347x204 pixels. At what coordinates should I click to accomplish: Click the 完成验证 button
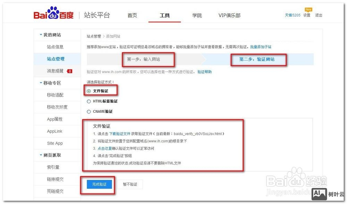point(99,184)
